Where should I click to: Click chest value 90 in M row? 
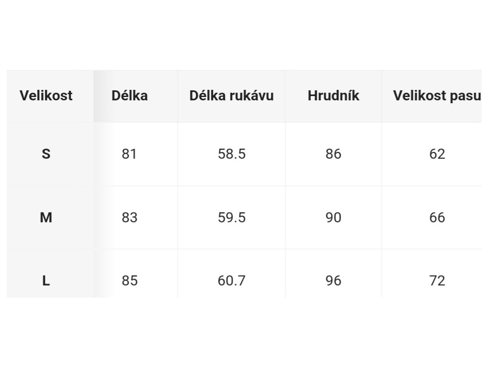point(334,217)
